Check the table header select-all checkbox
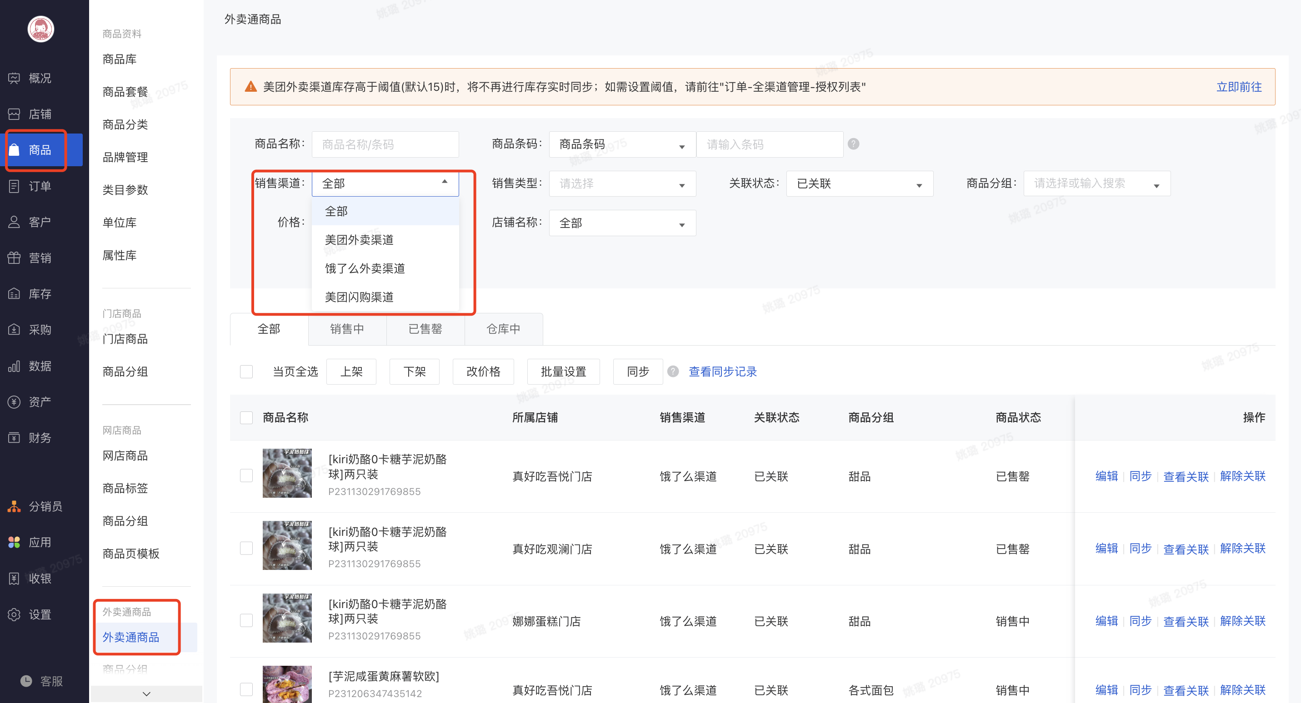Viewport: 1301px width, 703px height. coord(246,418)
